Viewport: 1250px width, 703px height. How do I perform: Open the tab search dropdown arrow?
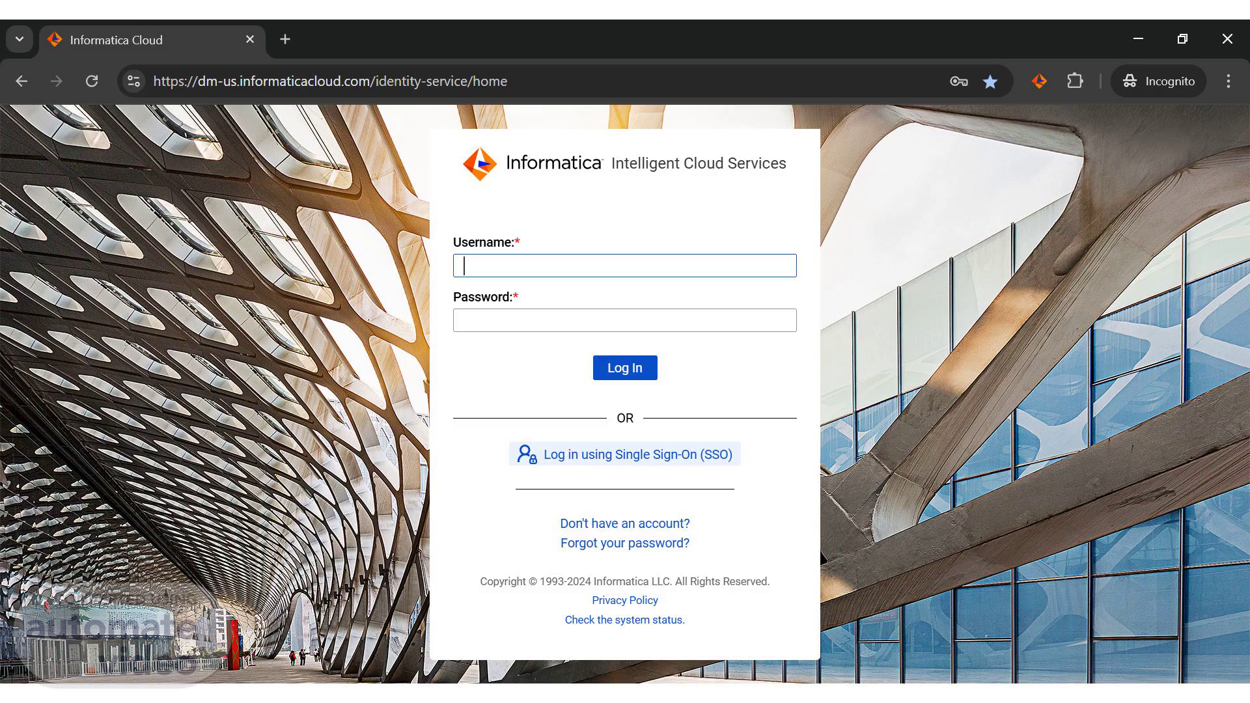pos(20,40)
